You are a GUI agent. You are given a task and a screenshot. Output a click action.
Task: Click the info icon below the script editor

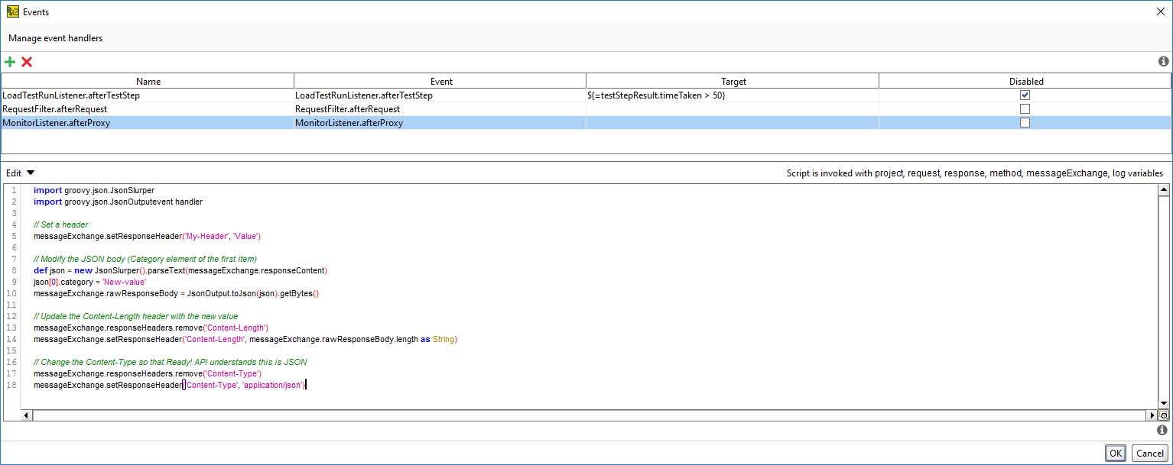tap(1162, 431)
